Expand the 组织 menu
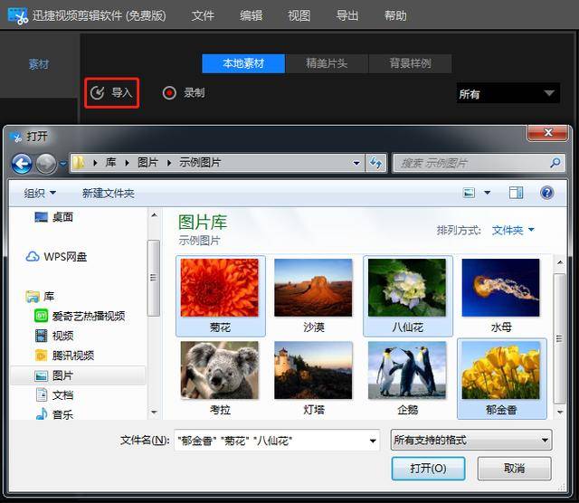Viewport: 579px width, 503px height. point(40,193)
